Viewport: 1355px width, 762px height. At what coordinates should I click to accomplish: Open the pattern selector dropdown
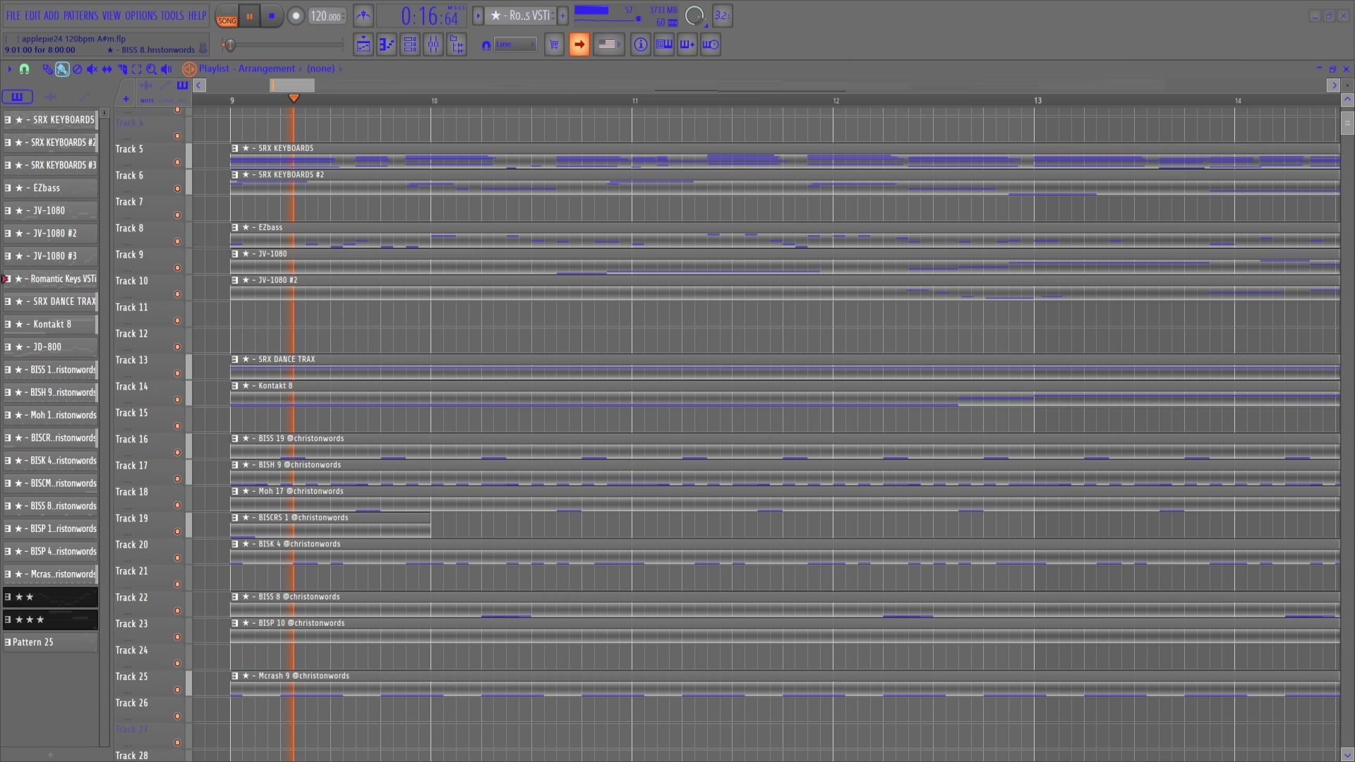point(522,16)
